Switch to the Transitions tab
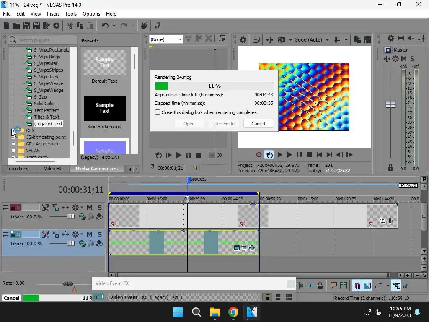Screen dimensions: 429x322 click(17, 169)
